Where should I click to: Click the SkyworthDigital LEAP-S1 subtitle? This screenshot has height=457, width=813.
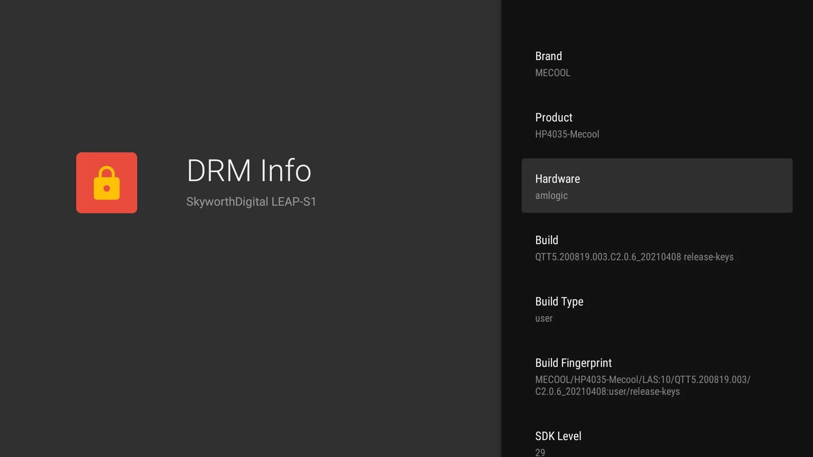coord(251,201)
